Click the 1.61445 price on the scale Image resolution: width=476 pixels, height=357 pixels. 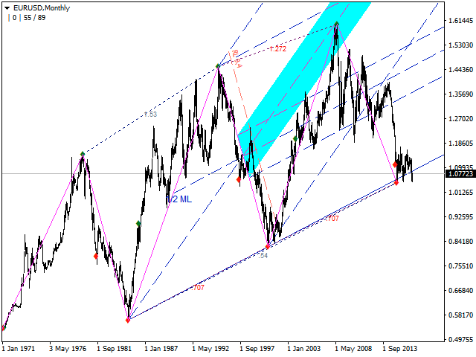(461, 21)
